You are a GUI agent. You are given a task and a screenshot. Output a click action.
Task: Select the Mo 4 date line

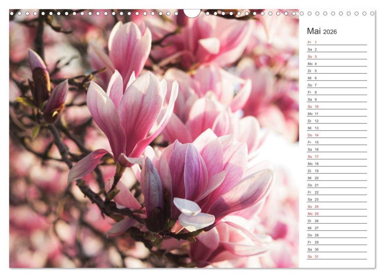pos(337,64)
